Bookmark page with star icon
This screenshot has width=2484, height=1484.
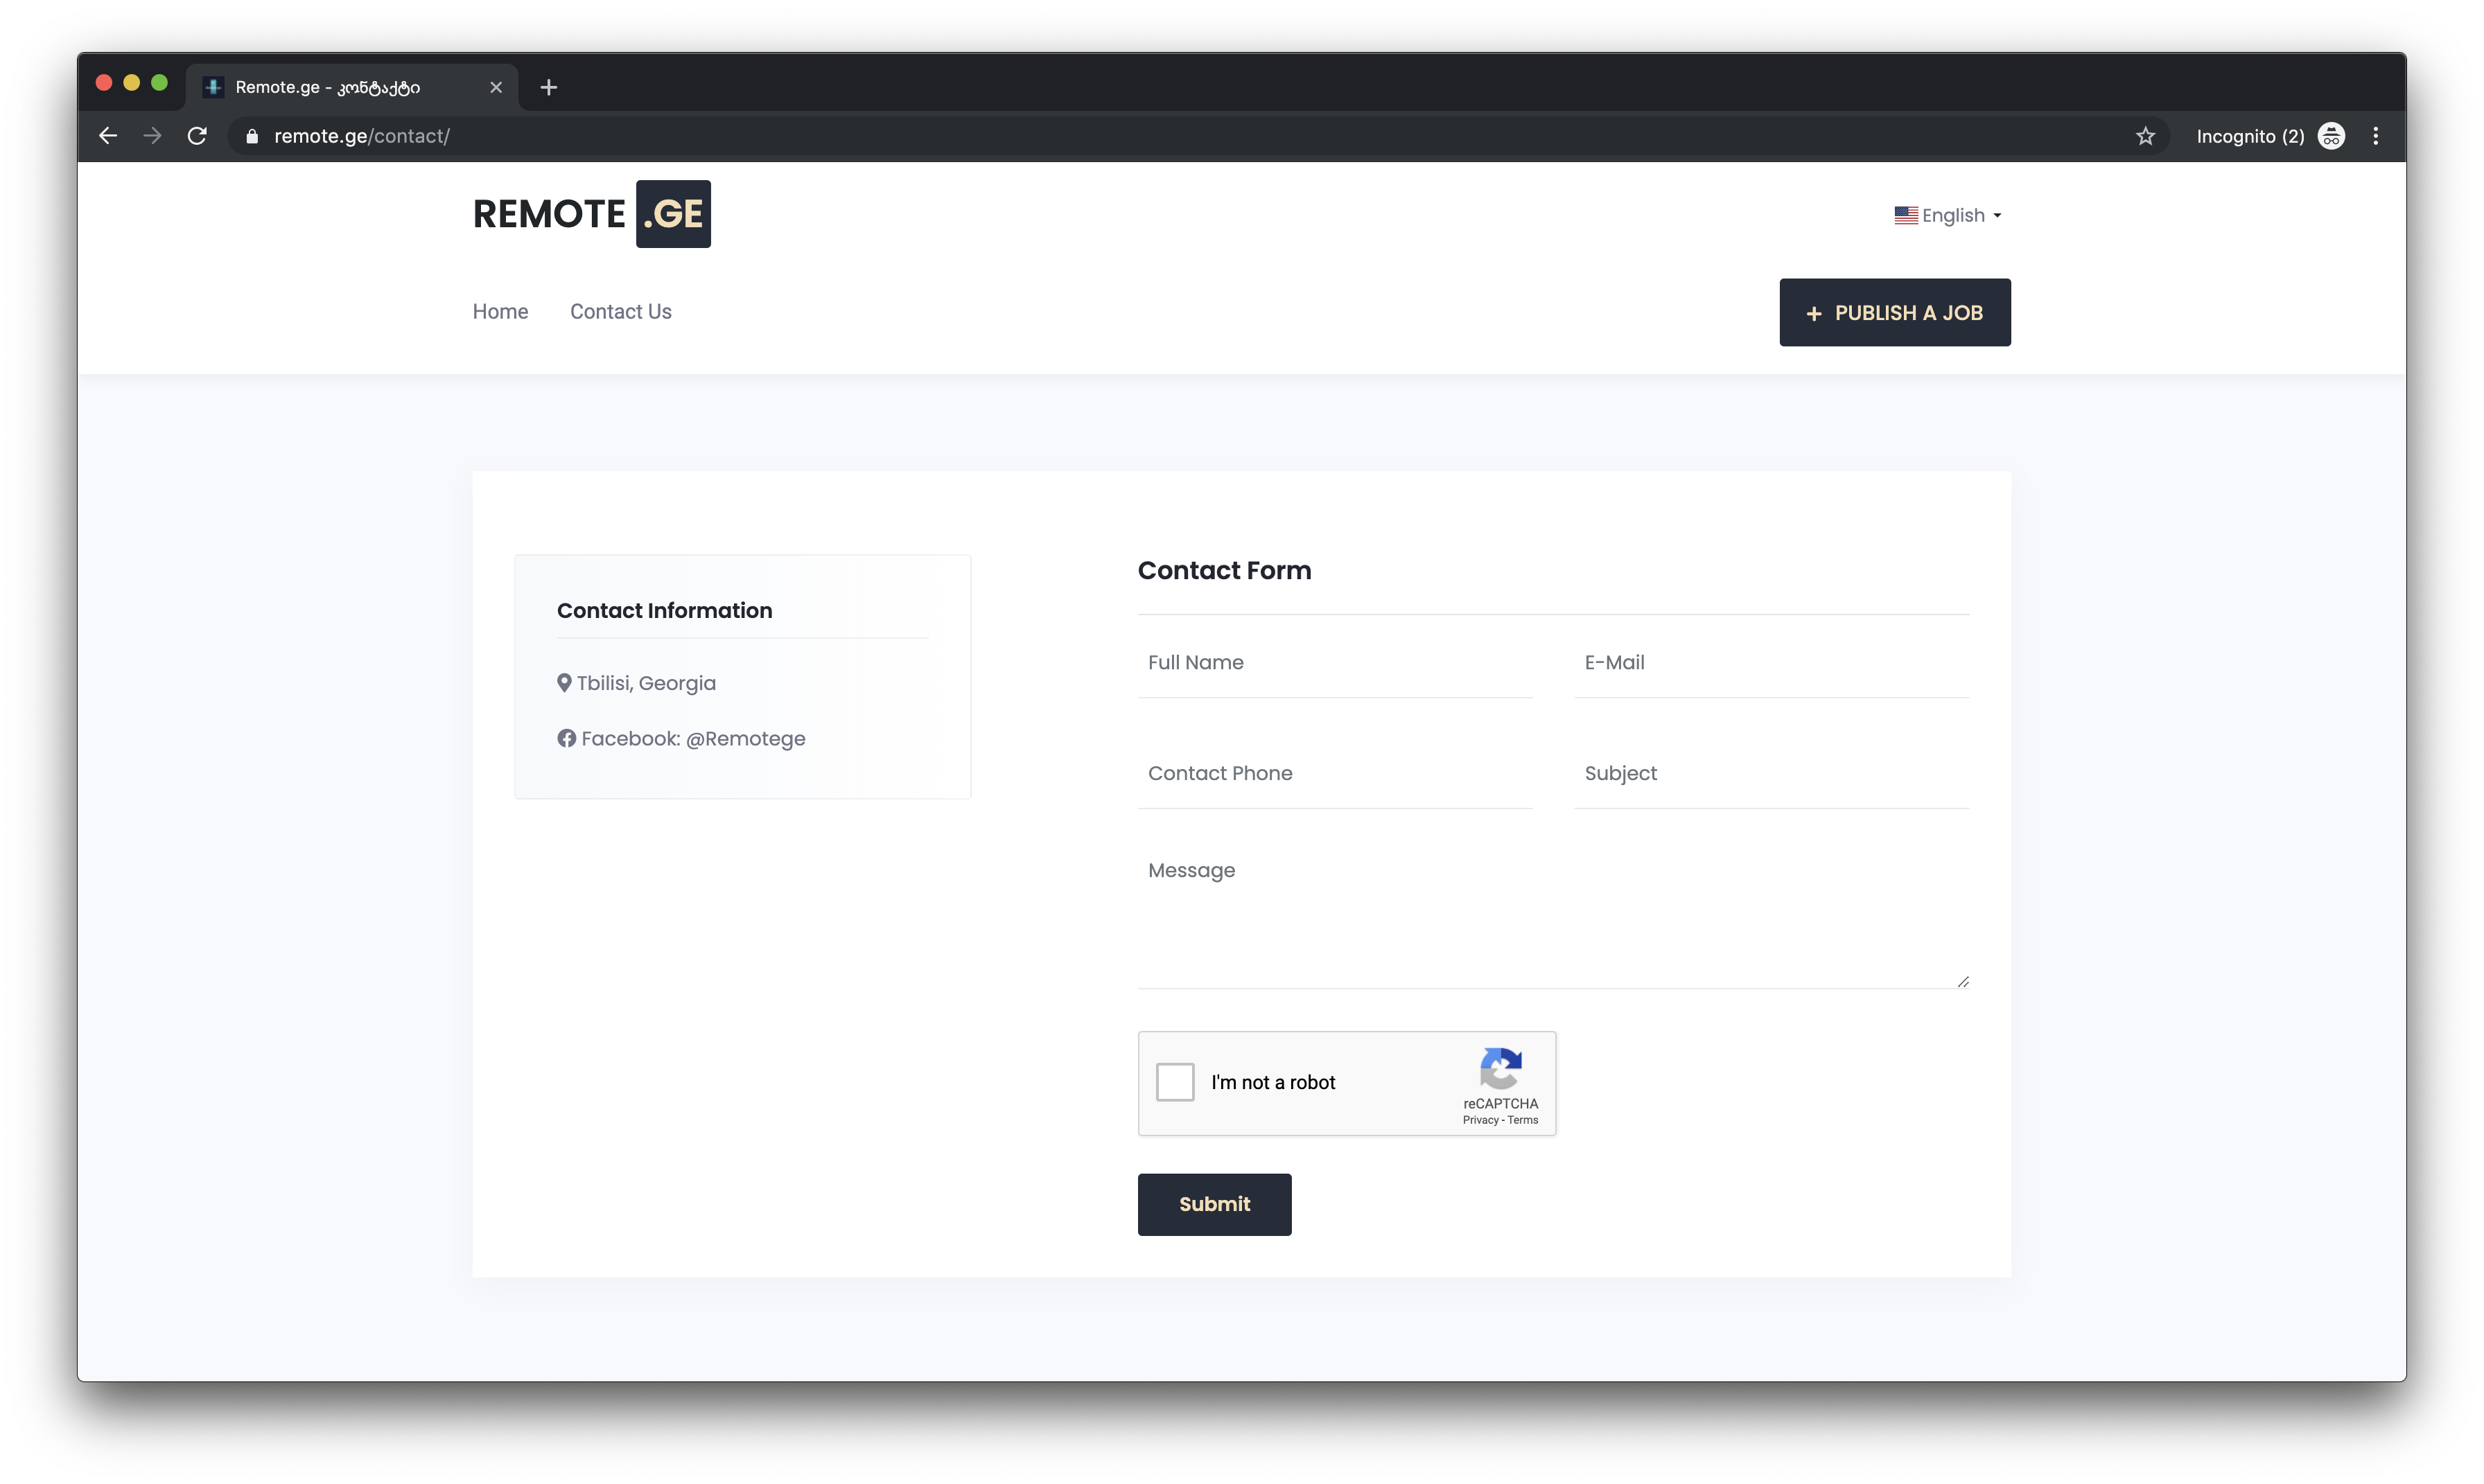pyautogui.click(x=2145, y=136)
